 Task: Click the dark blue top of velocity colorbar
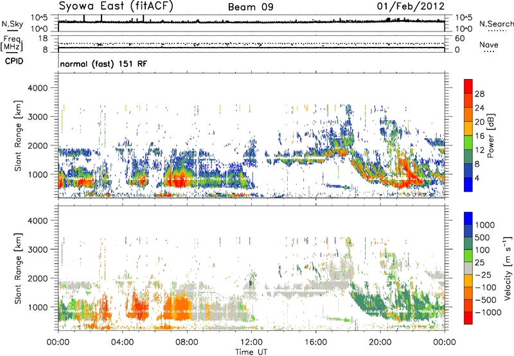(468, 218)
